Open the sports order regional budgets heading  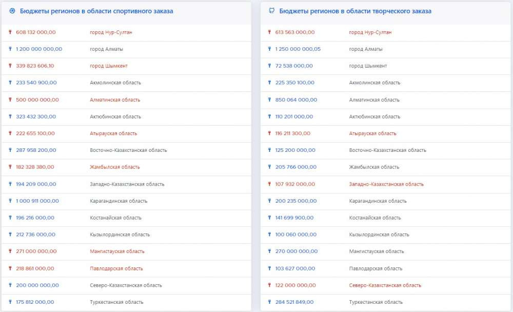[x=96, y=11]
